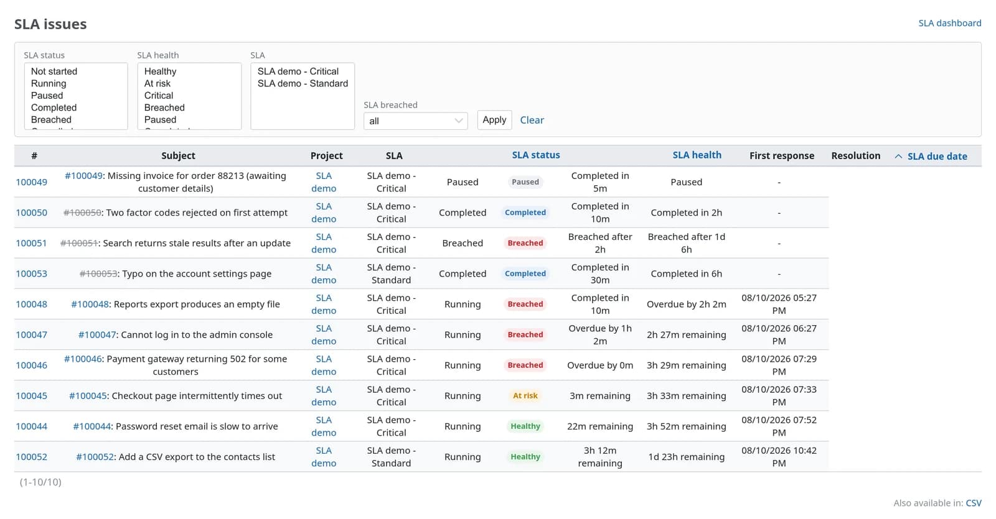The width and height of the screenshot is (996, 519).
Task: Click the Healthy badge in row 100044
Action: tap(525, 426)
